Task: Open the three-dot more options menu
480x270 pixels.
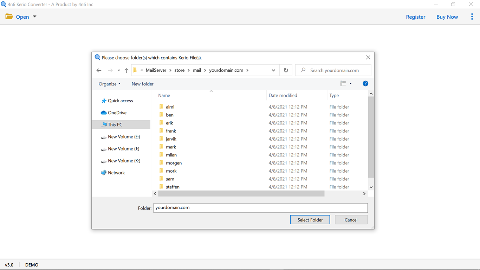Action: tap(472, 17)
